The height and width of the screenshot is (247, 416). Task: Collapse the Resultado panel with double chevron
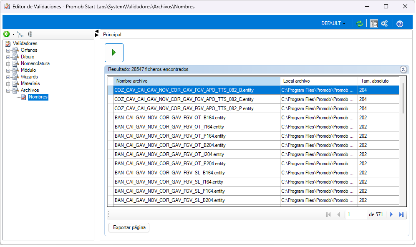403,70
